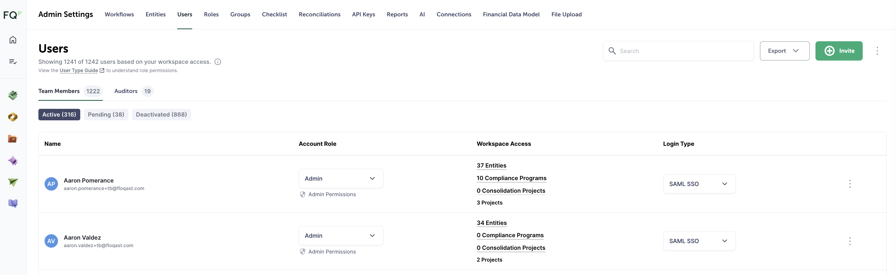896x275 pixels.
Task: Open Login Type dropdown for Aaron Valdez
Action: 699,241
